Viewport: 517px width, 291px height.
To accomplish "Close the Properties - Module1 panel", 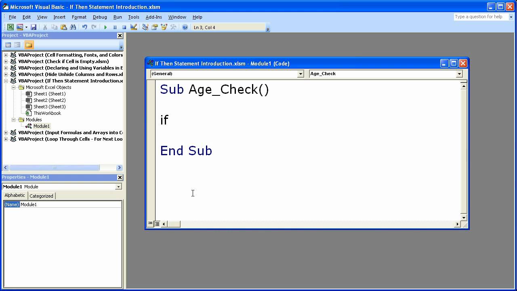I will click(x=120, y=177).
